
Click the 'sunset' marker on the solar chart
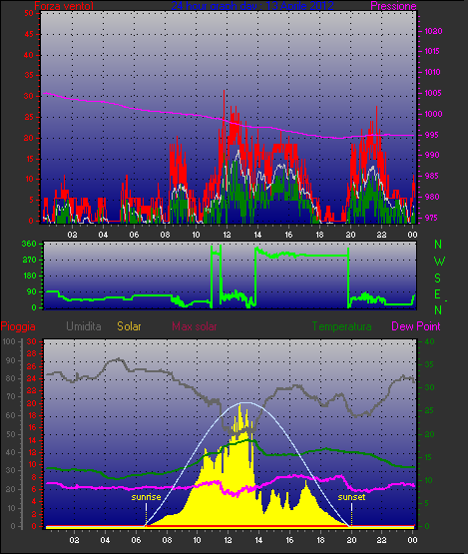coord(351,497)
